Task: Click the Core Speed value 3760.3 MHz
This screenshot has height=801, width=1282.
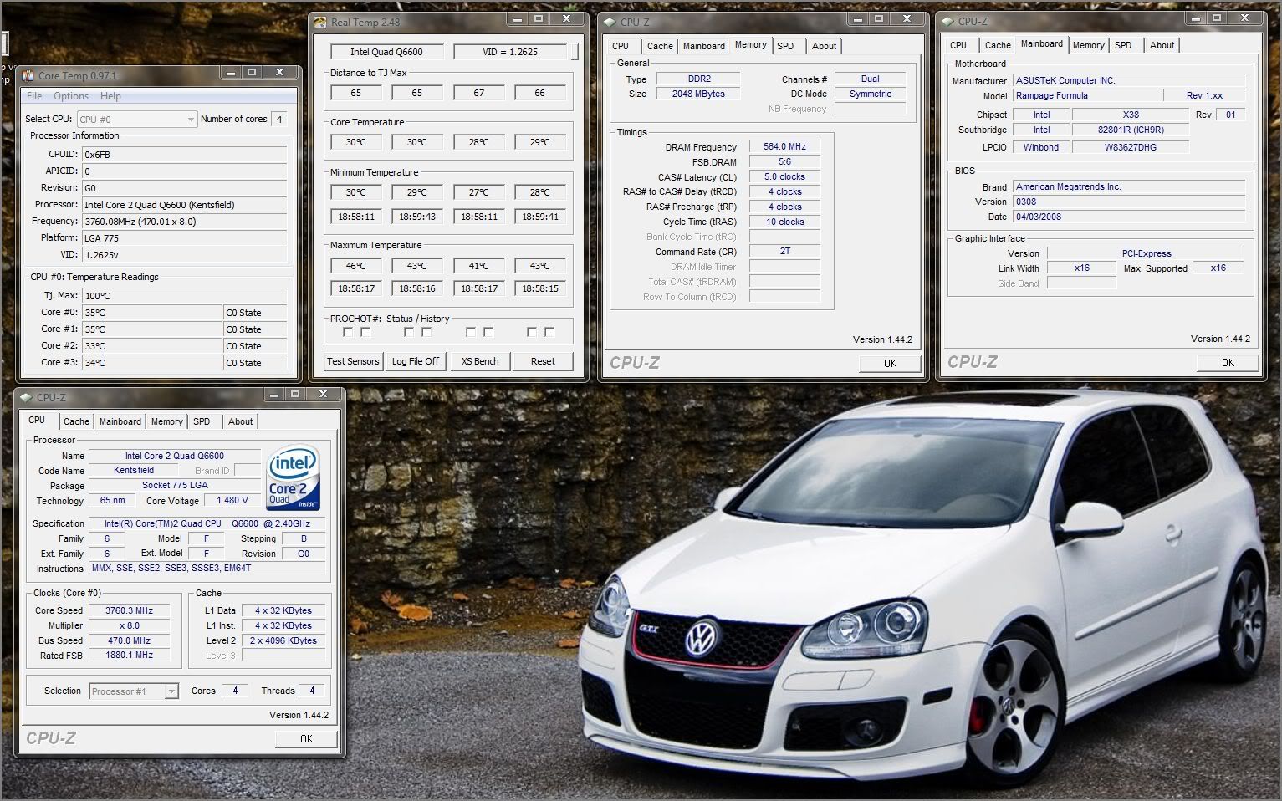Action: pos(129,611)
